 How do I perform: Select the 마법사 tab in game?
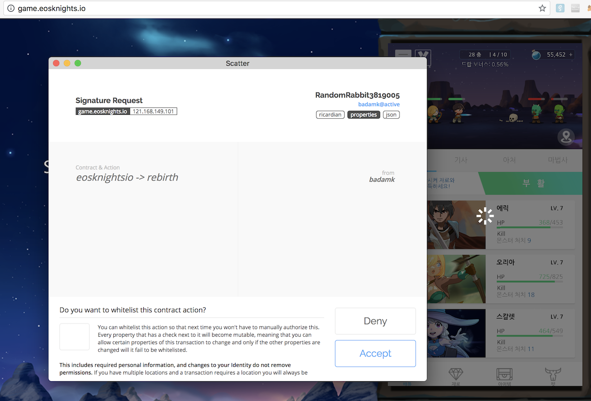click(x=558, y=160)
